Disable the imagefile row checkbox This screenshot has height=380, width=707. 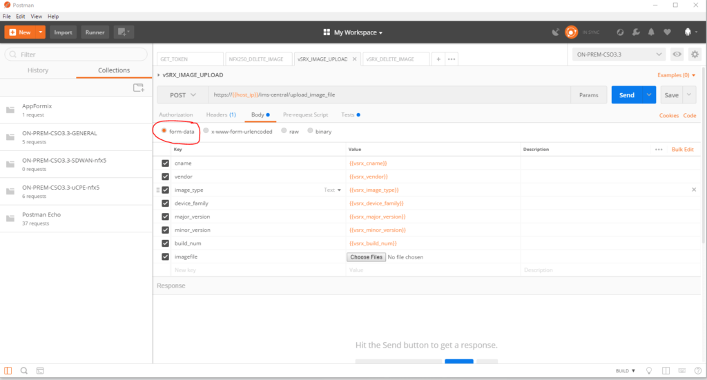(x=165, y=257)
